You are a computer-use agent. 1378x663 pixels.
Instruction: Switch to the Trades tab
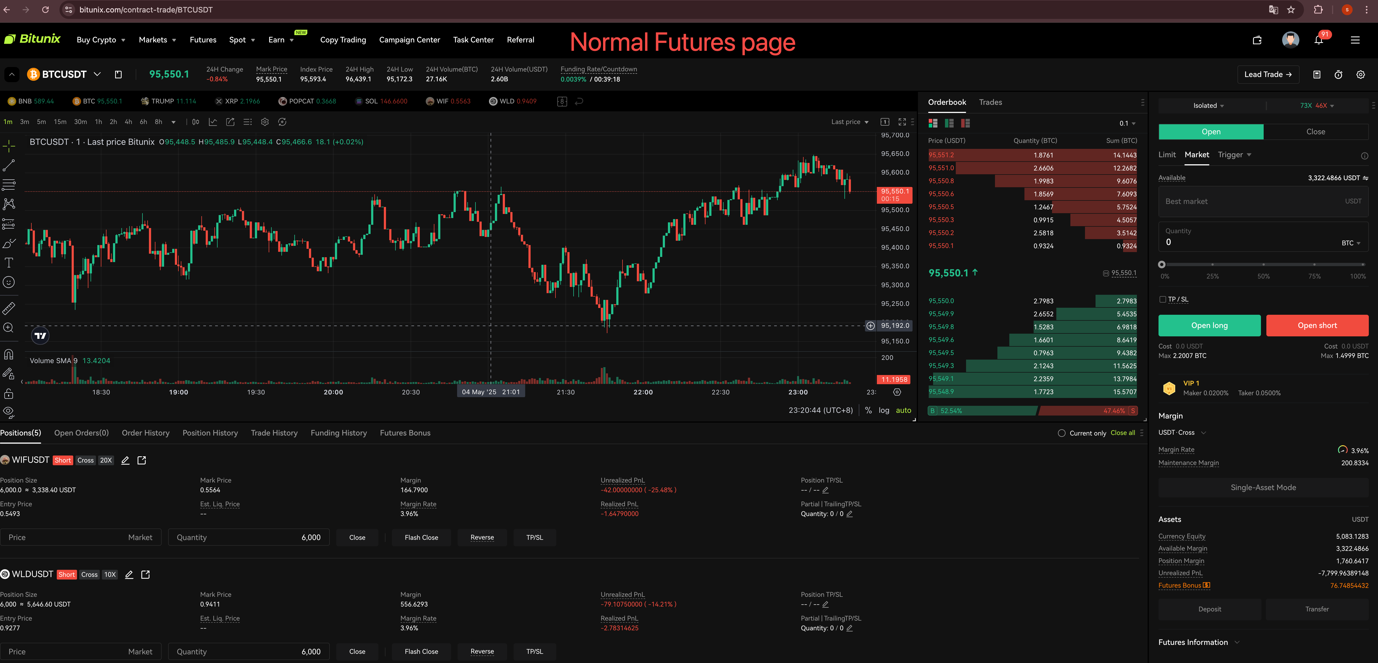990,102
